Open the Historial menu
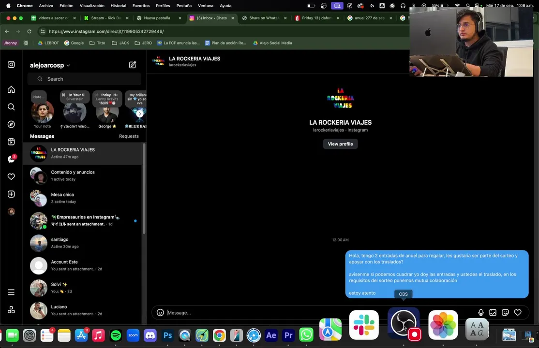This screenshot has height=348, width=539. pyautogui.click(x=118, y=5)
